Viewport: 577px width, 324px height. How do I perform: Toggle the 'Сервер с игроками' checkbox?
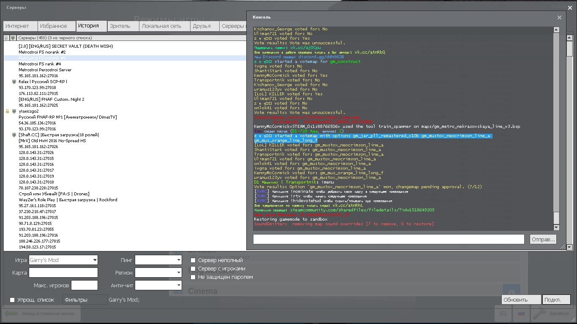193,269
